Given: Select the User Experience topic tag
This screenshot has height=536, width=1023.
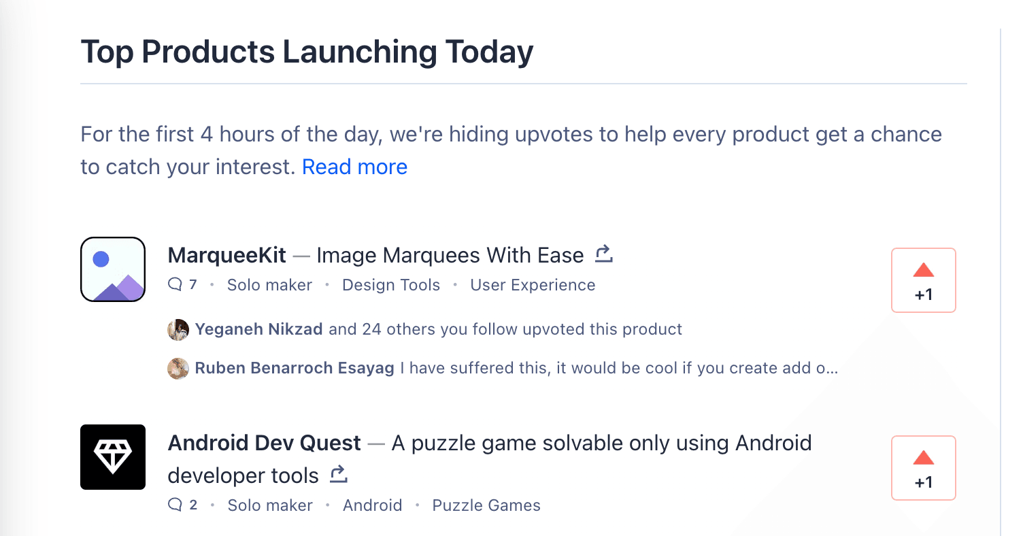Looking at the screenshot, I should click(x=533, y=284).
